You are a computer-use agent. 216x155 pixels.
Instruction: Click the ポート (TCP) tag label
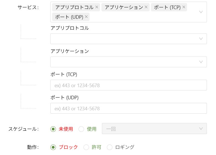pyautogui.click(x=167, y=7)
